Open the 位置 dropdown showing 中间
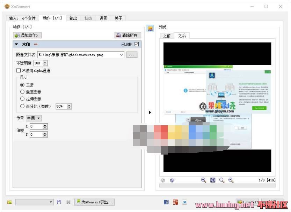 [x=34, y=118]
